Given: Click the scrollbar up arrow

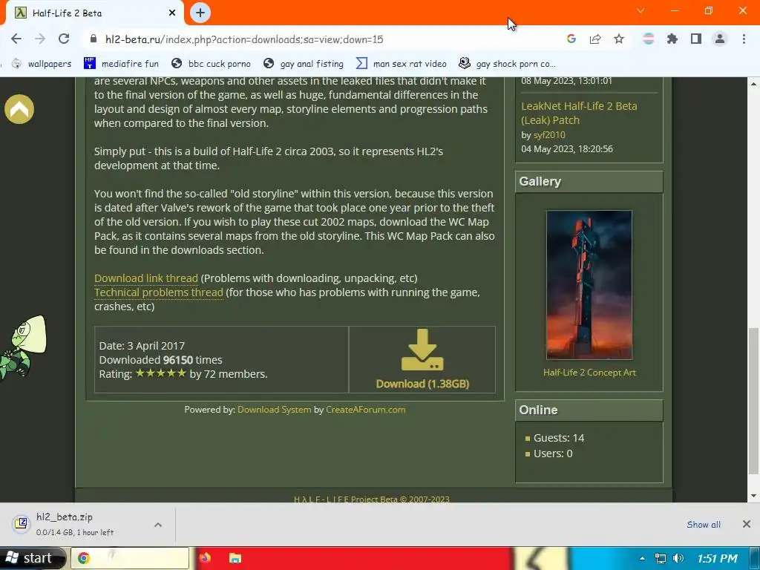Looking at the screenshot, I should click(x=754, y=83).
